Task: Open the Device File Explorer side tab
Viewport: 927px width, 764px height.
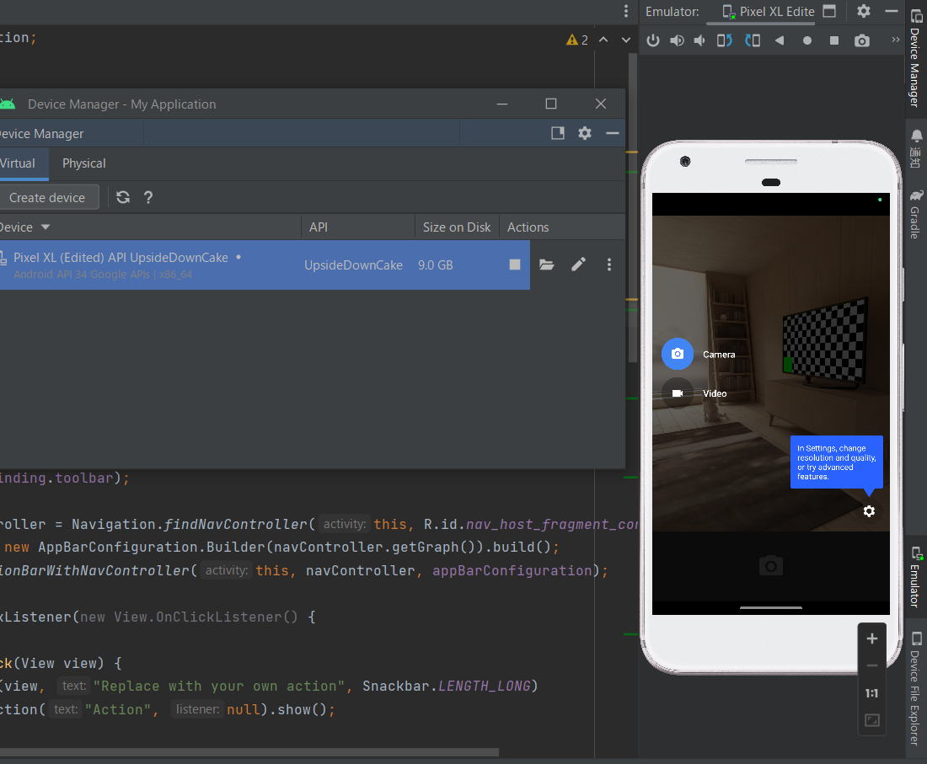Action: click(916, 688)
